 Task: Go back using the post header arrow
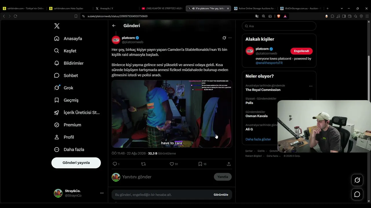(x=114, y=26)
